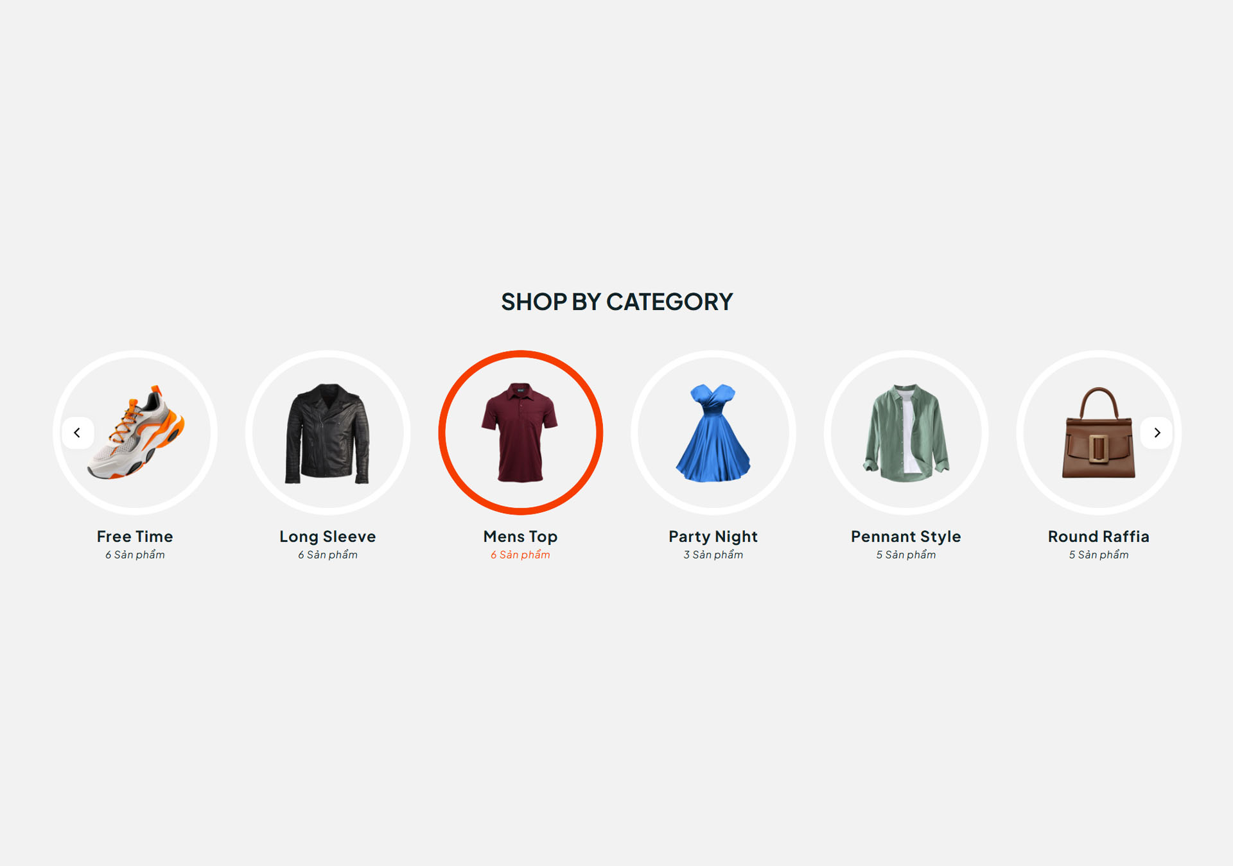Open the green shirt category image
Screen dimensions: 1233x866
tap(906, 433)
